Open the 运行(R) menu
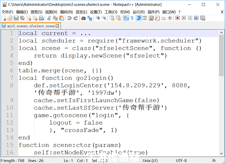This screenshot has height=164, width=225. [x=139, y=12]
